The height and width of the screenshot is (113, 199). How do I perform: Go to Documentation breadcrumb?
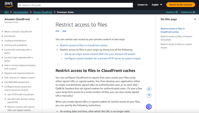tap(21, 12)
